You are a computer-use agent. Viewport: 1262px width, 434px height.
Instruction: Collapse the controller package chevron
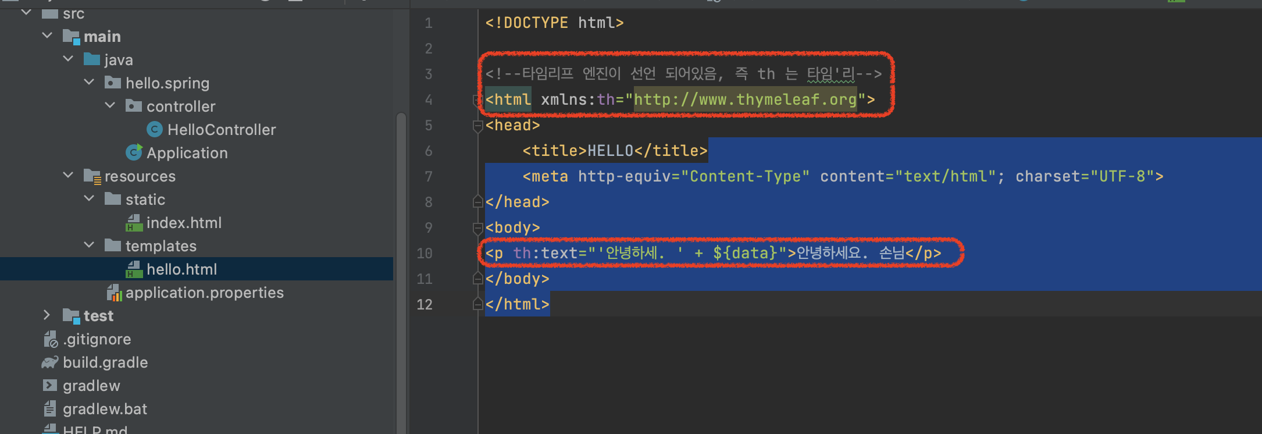click(x=110, y=106)
